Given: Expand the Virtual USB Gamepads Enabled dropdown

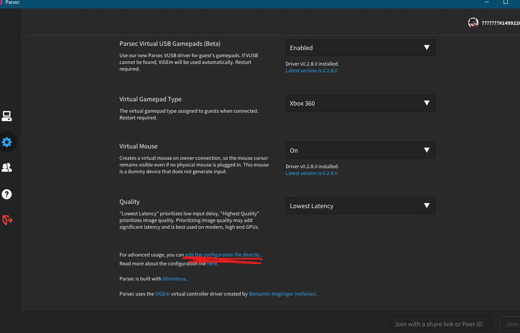Looking at the screenshot, I should click(360, 48).
